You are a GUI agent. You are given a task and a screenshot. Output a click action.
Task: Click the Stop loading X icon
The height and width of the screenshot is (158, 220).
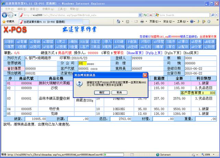click(x=151, y=15)
